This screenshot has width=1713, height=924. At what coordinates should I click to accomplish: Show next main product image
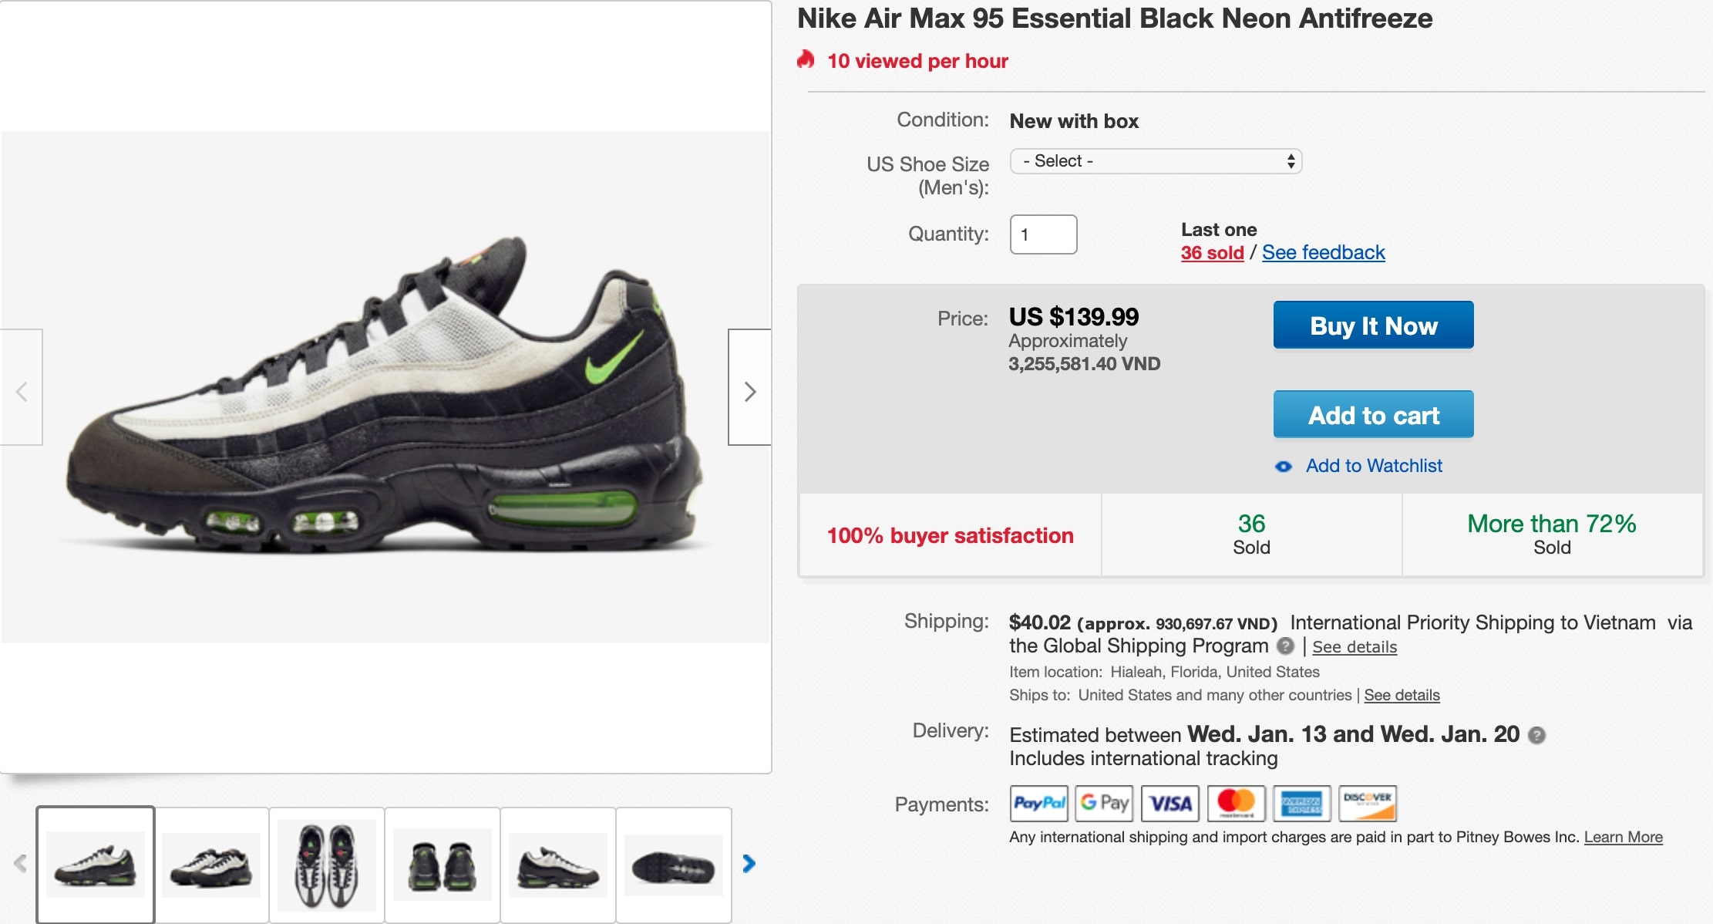[749, 391]
